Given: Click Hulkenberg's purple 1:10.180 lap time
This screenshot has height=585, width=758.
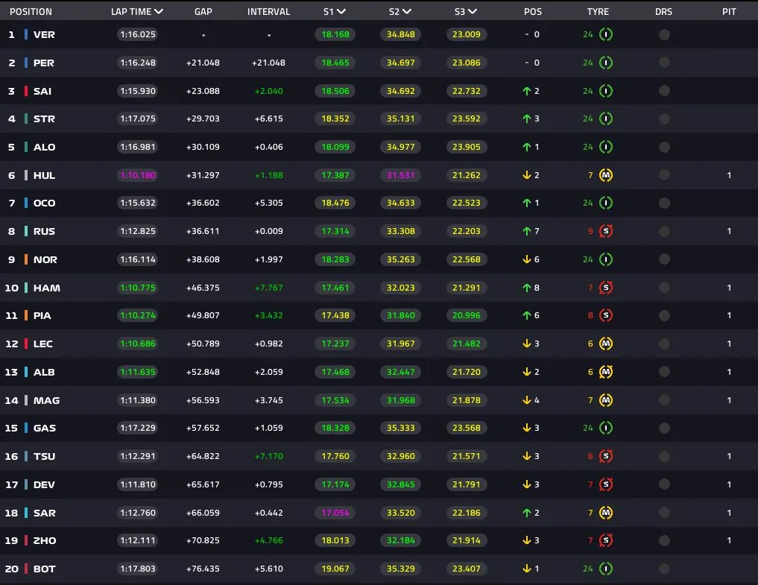Looking at the screenshot, I should point(138,175).
